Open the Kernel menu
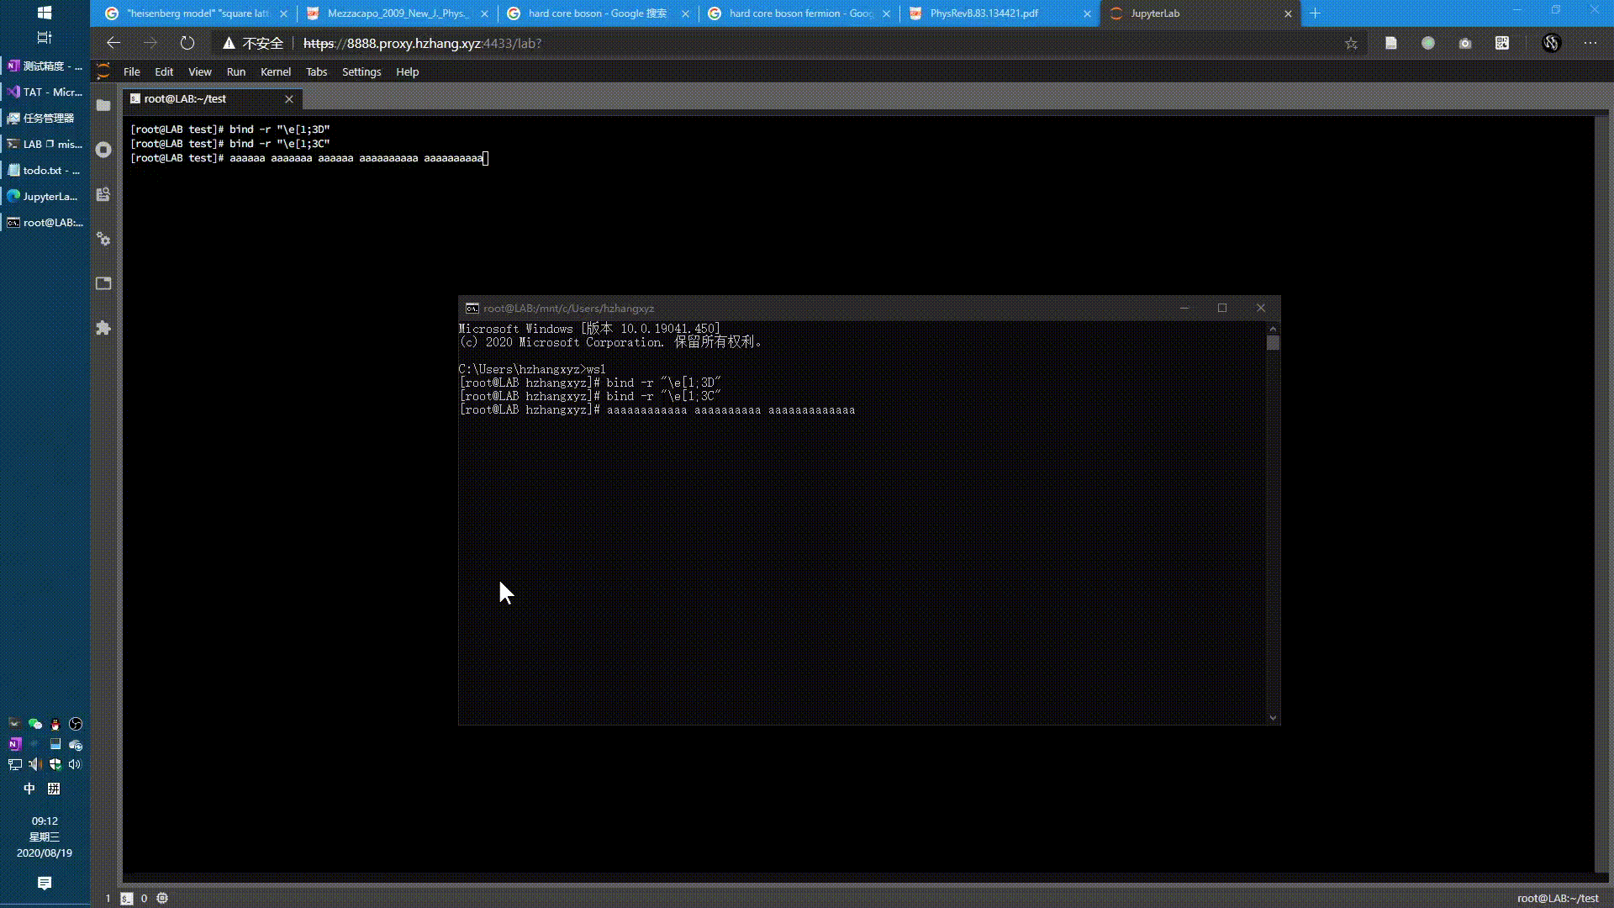Screen dimensions: 1614x908 click(275, 71)
